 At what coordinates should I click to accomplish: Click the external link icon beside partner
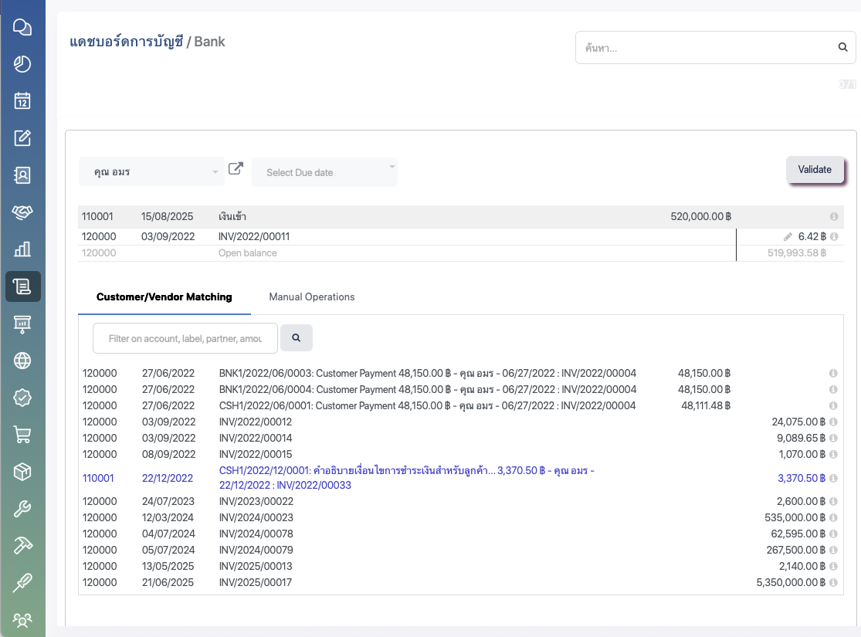click(236, 168)
